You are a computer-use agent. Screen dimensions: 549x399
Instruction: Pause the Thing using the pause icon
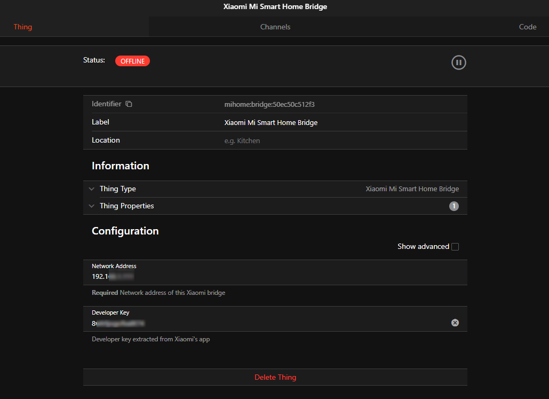[458, 62]
